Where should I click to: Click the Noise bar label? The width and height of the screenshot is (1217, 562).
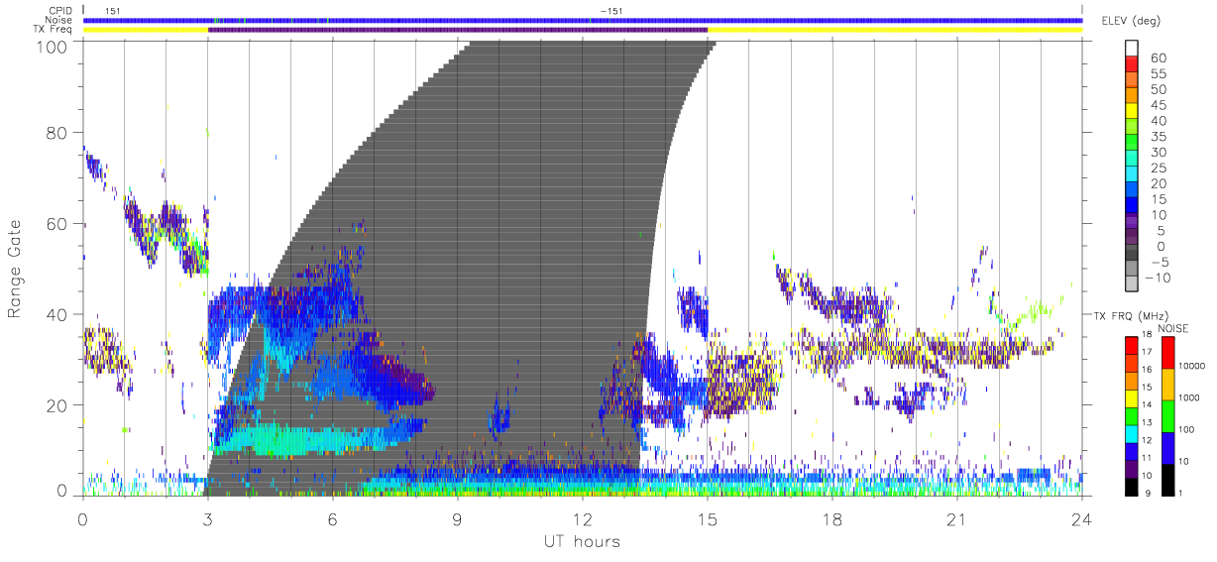coord(60,20)
